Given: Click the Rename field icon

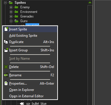Looking at the screenshot, I should 6,75.
